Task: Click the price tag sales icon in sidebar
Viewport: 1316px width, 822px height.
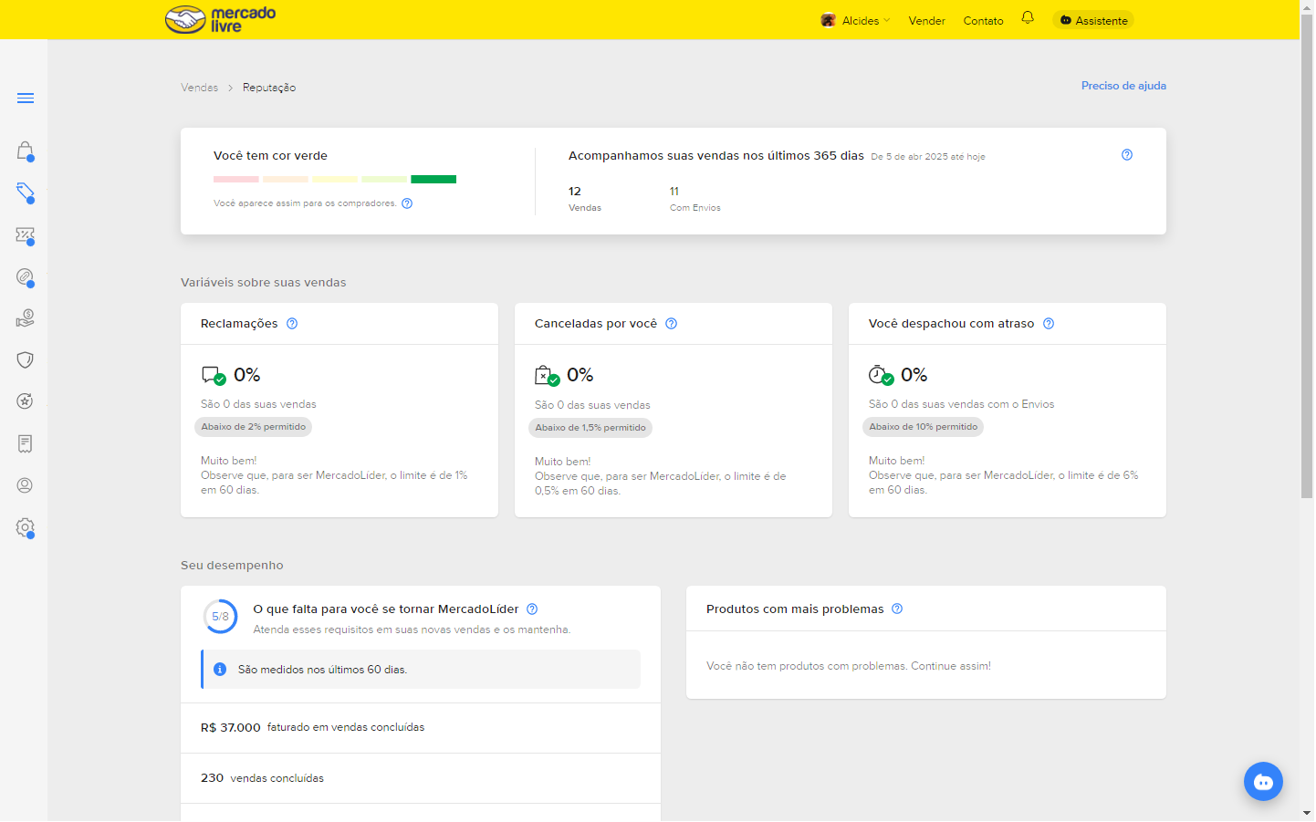Action: tap(26, 192)
